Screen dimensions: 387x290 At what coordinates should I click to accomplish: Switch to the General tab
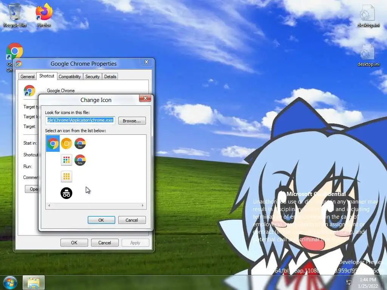pyautogui.click(x=27, y=77)
